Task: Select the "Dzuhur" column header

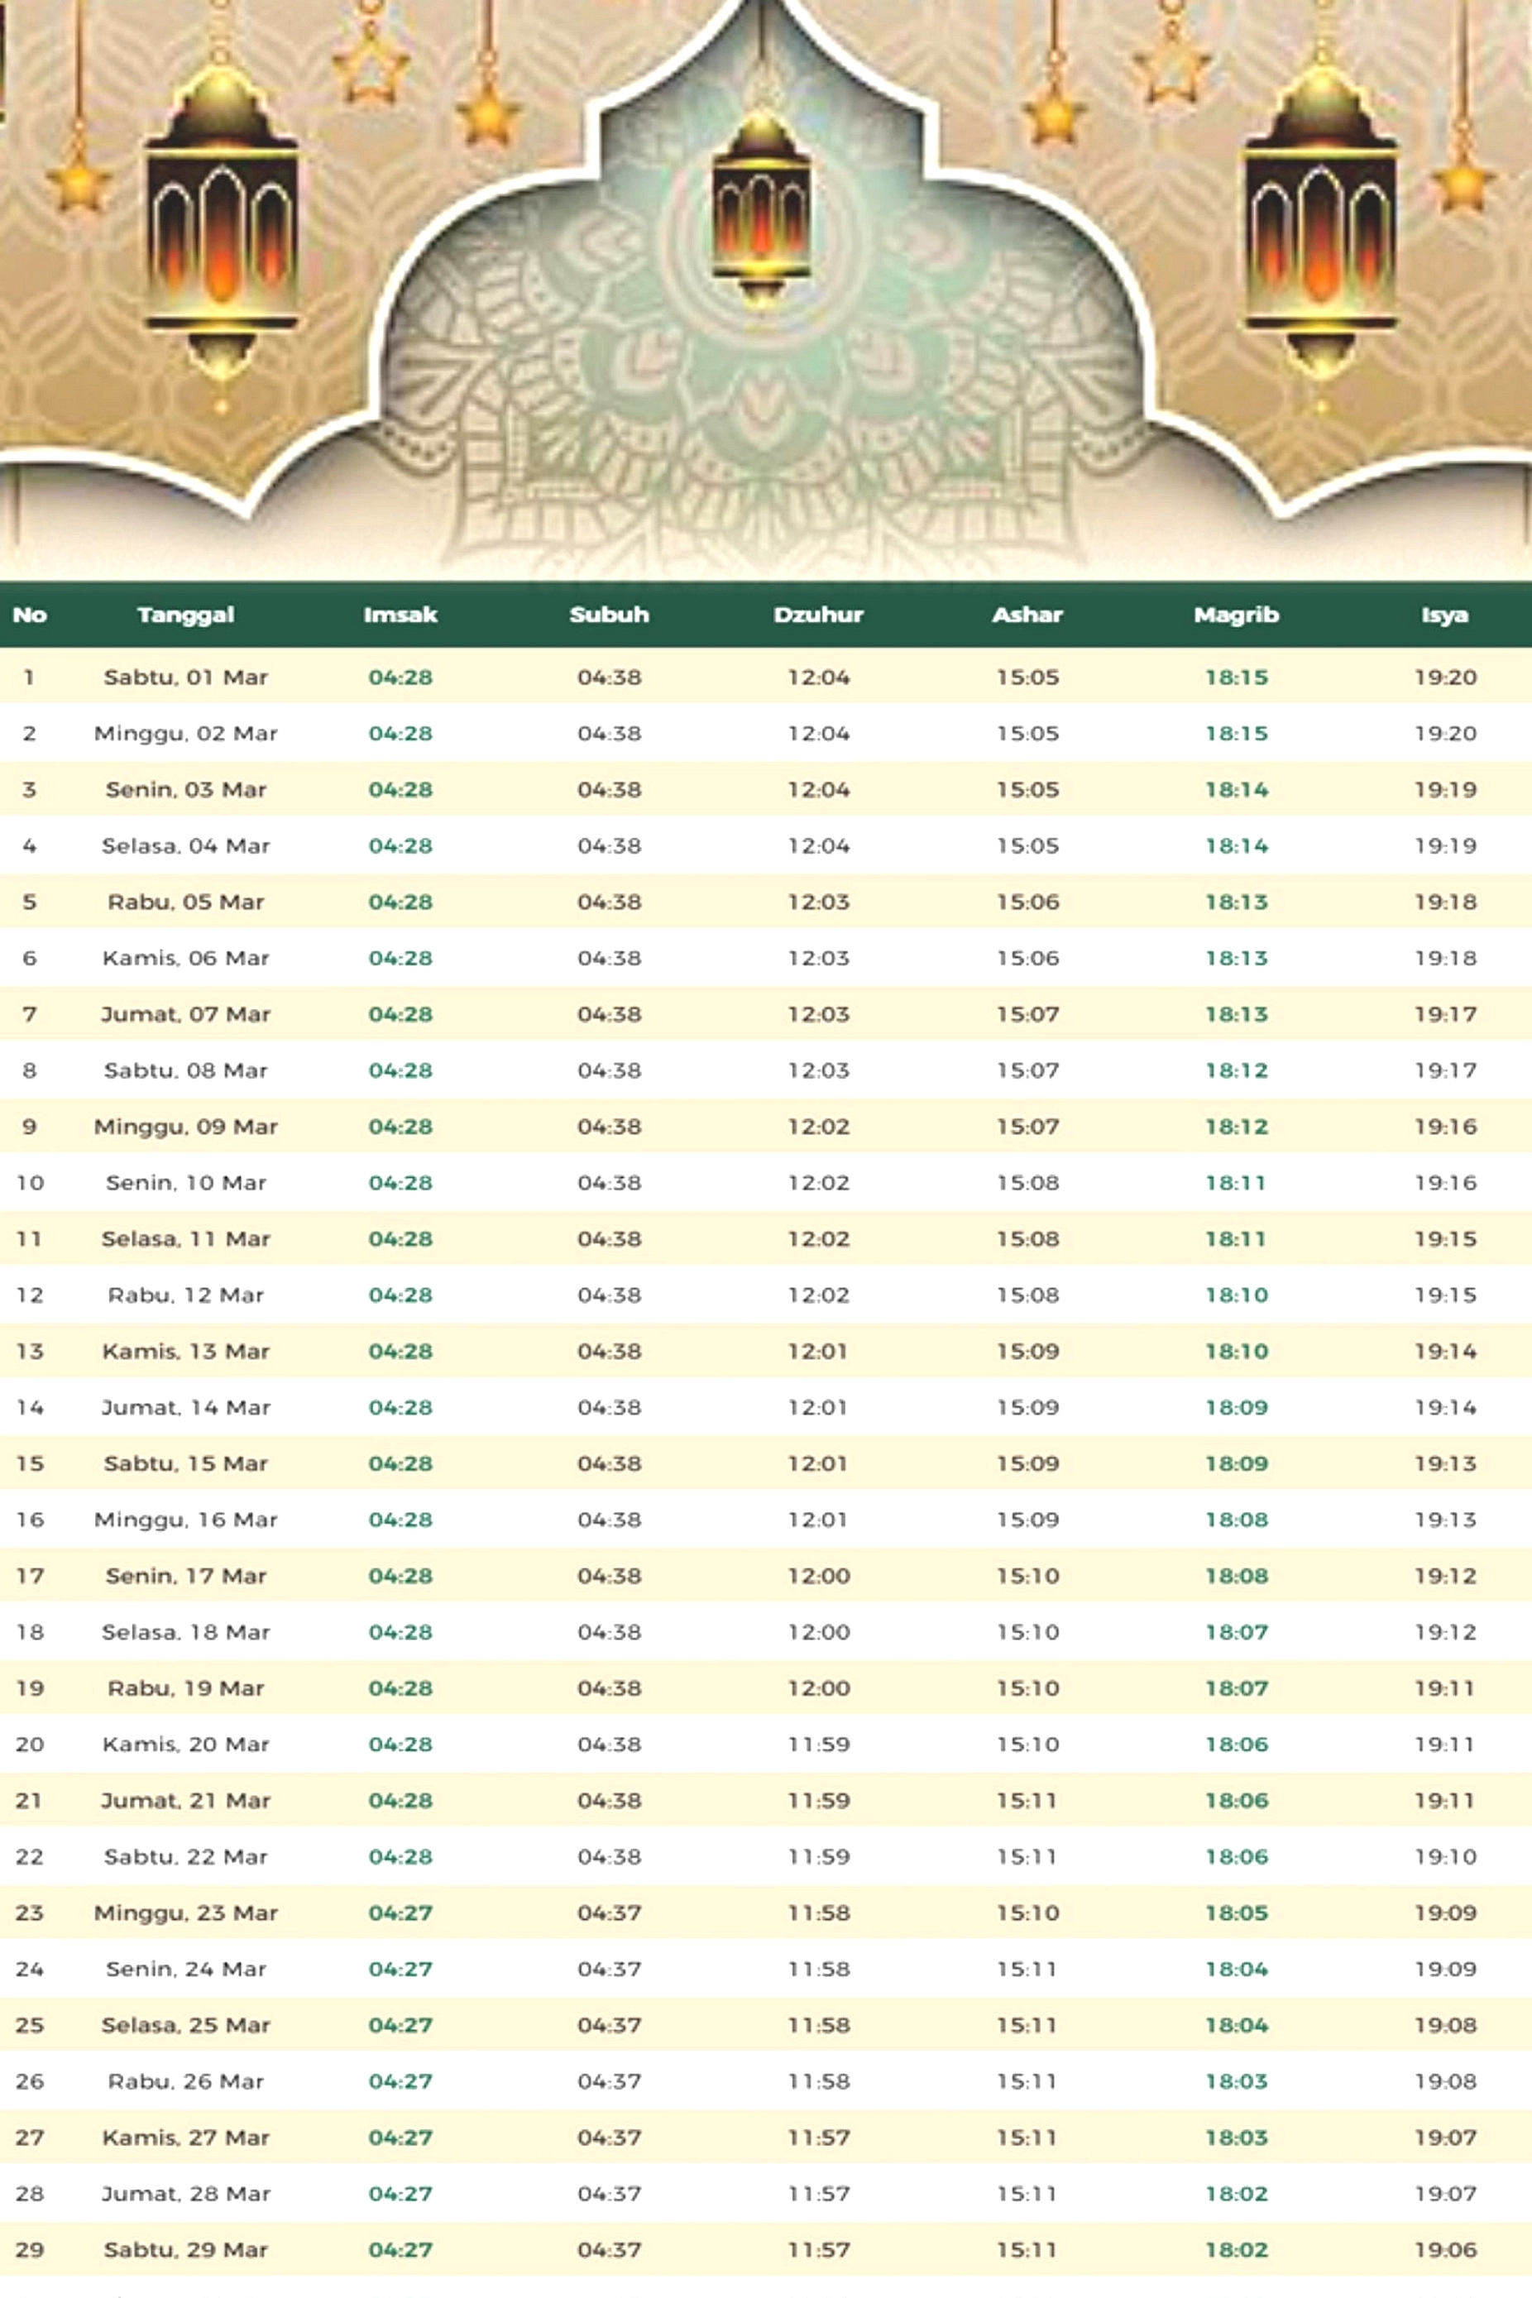Action: (819, 615)
